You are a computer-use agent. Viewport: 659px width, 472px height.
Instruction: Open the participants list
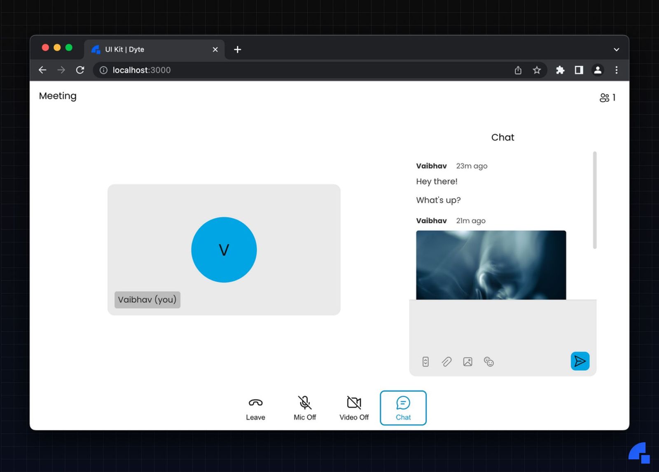coord(605,98)
